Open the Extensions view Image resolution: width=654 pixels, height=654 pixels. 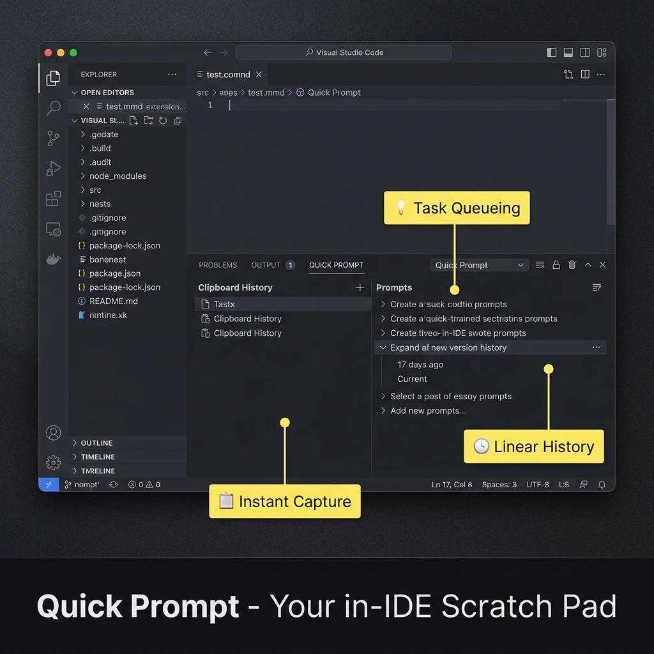pyautogui.click(x=54, y=199)
